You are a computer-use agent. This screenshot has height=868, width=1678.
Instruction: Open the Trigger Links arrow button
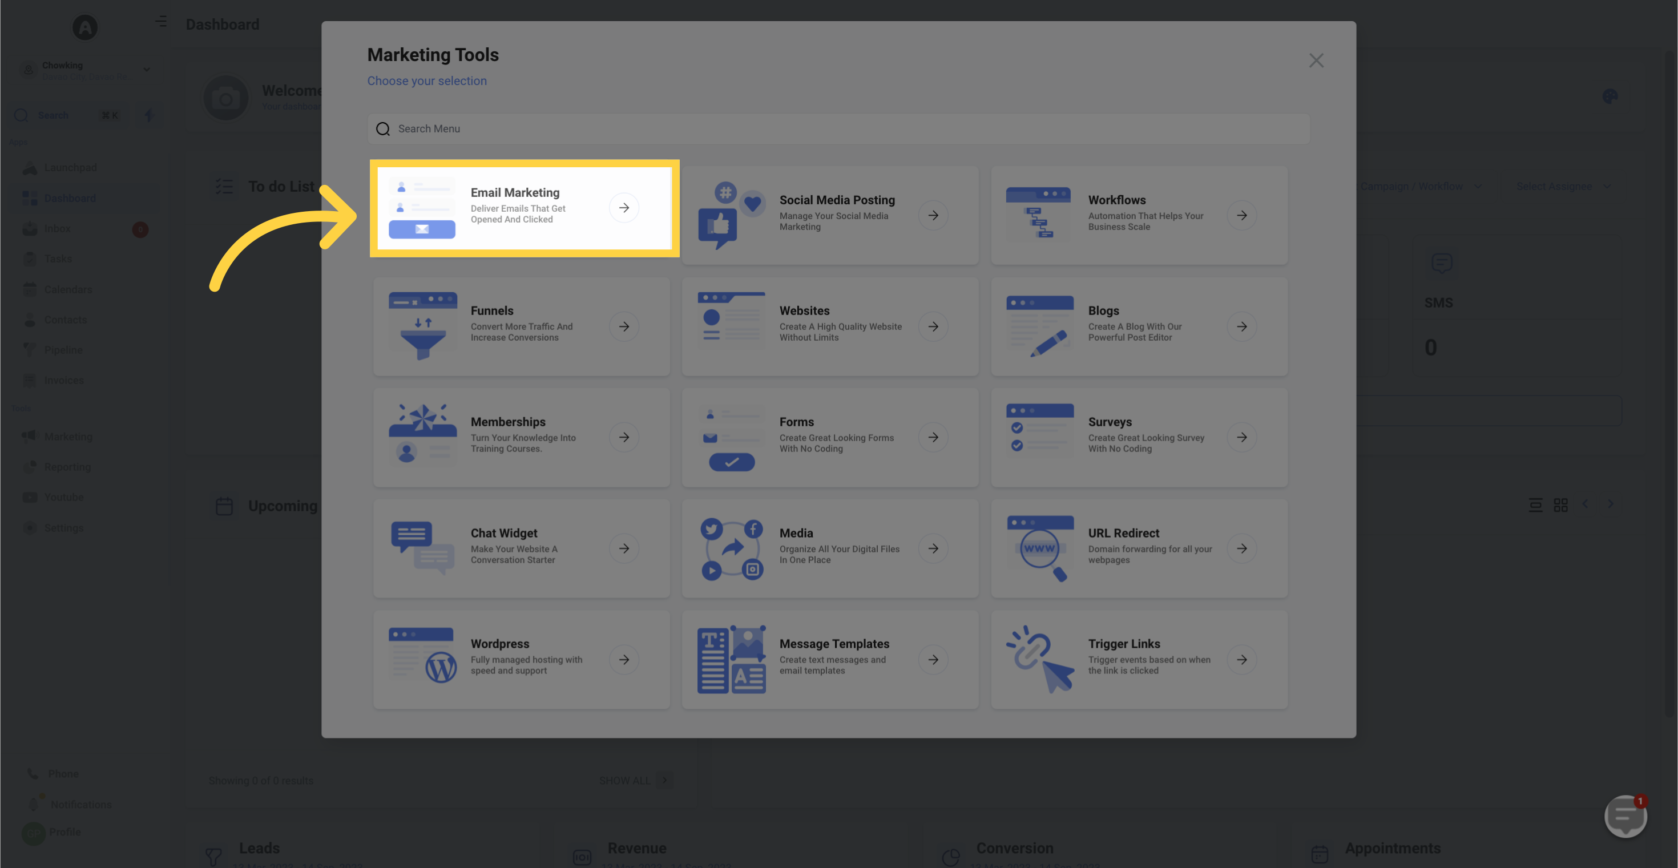click(x=1241, y=660)
